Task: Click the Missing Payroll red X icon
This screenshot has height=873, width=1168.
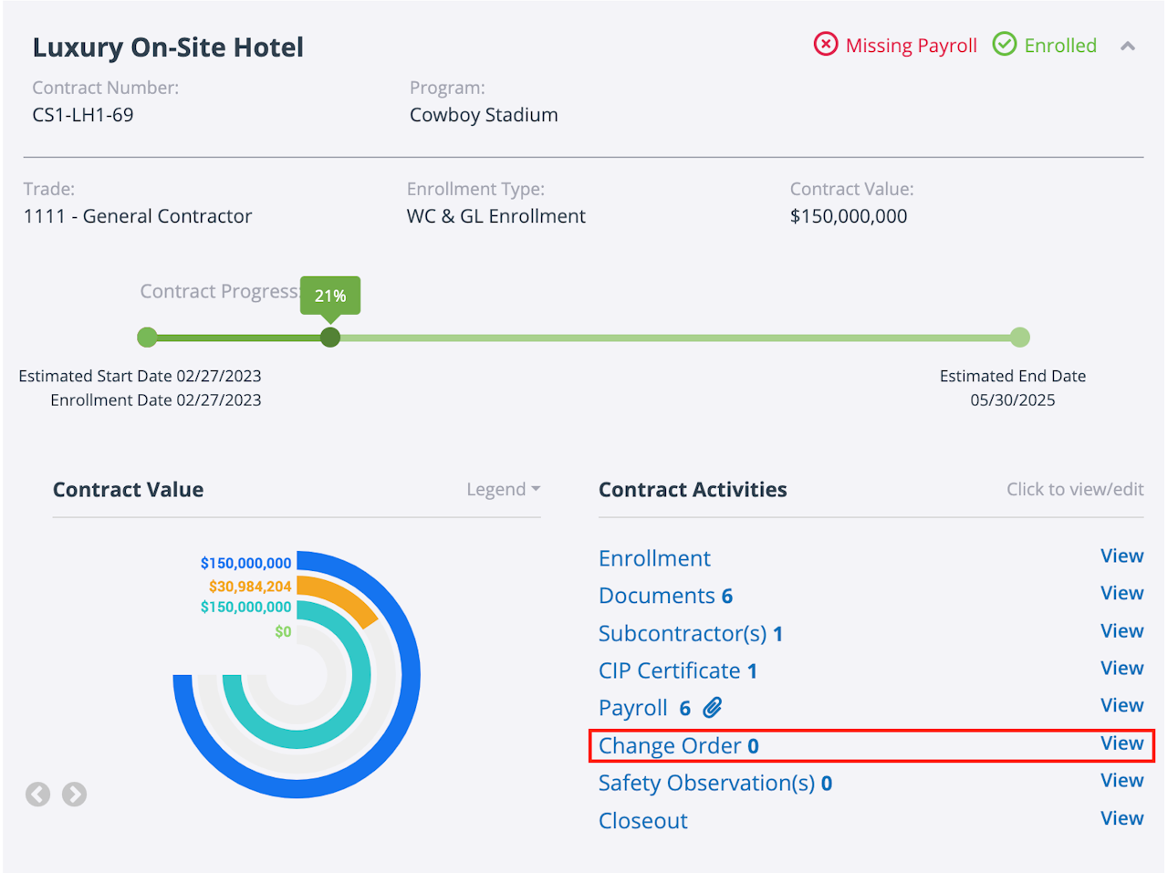Action: pos(826,45)
